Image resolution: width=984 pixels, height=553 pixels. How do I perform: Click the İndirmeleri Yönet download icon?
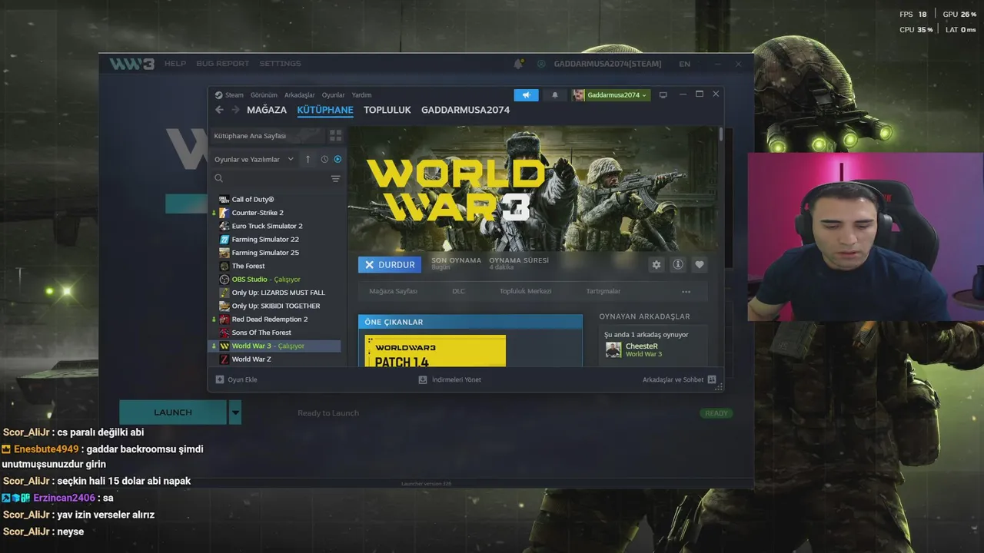[x=423, y=379]
